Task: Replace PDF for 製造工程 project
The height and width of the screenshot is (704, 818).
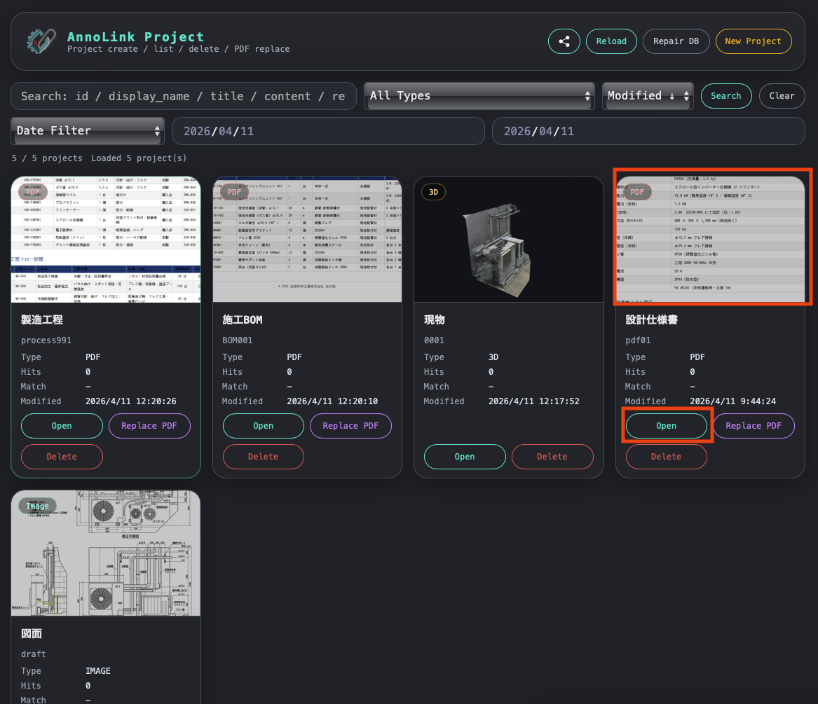Action: (x=149, y=426)
